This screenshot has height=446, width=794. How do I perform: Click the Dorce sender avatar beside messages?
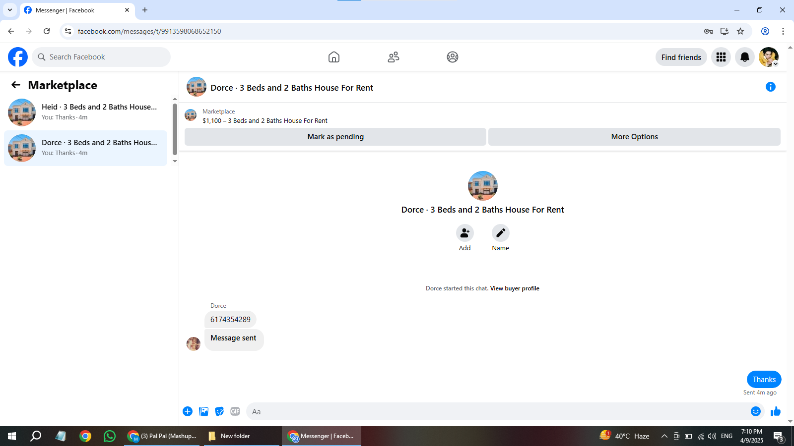point(194,343)
